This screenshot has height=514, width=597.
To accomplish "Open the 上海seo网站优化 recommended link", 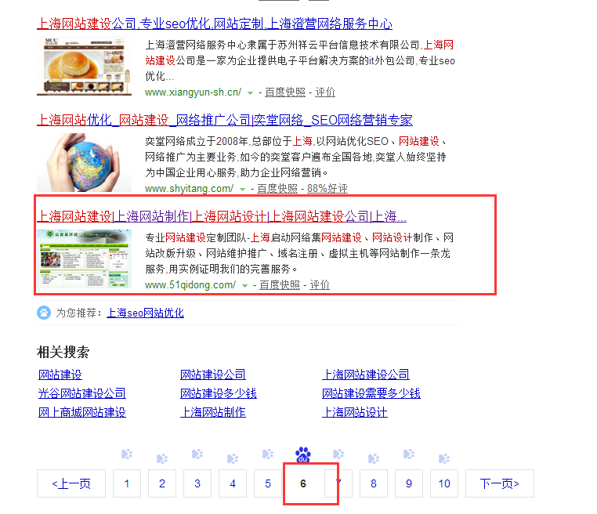I will (145, 313).
